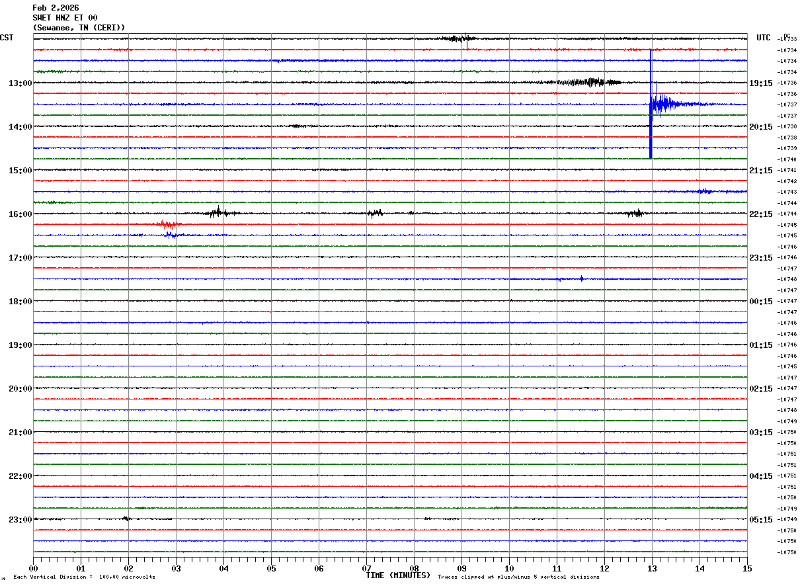
Task: Select the 15:00 CST row label
Action: pos(20,171)
